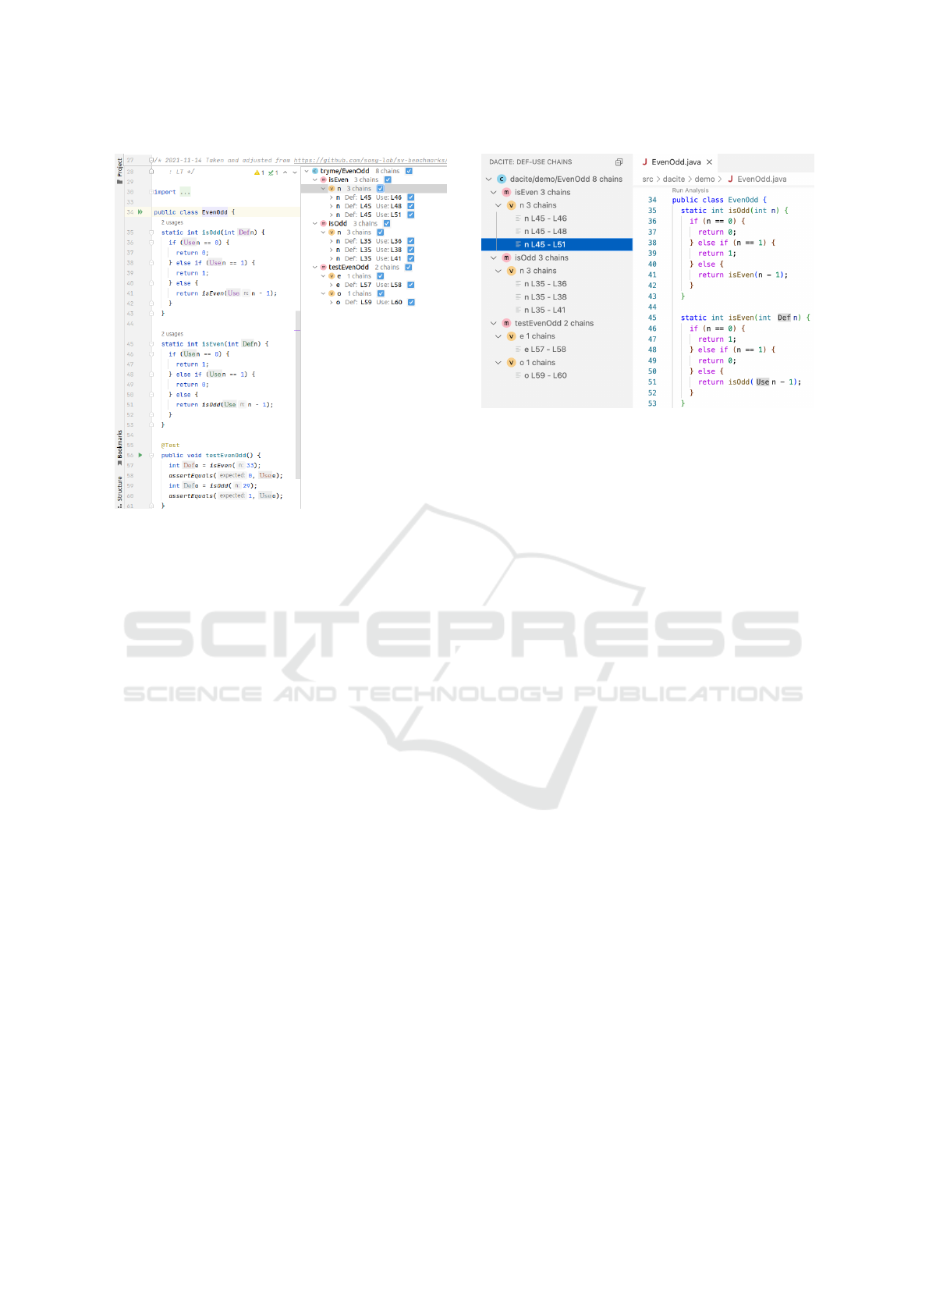The image size is (929, 1314).
Task: Click the class icon beside dacite/demo/EvenOdd
Action: (x=502, y=179)
